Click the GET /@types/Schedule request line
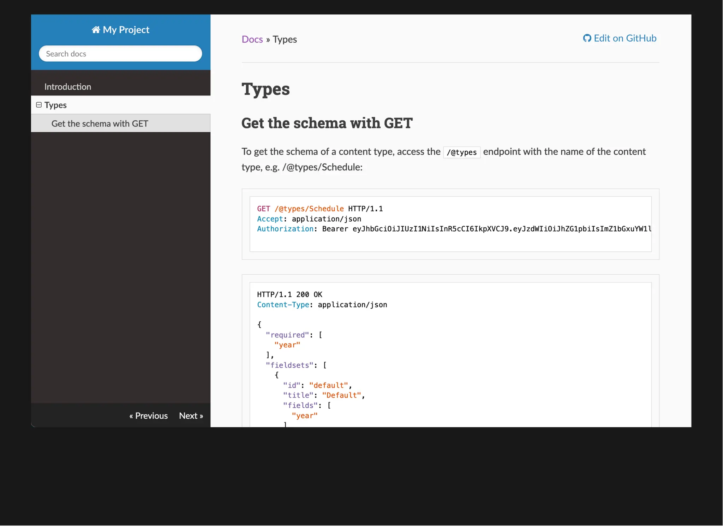Screen dimensions: 723x527 click(x=319, y=209)
